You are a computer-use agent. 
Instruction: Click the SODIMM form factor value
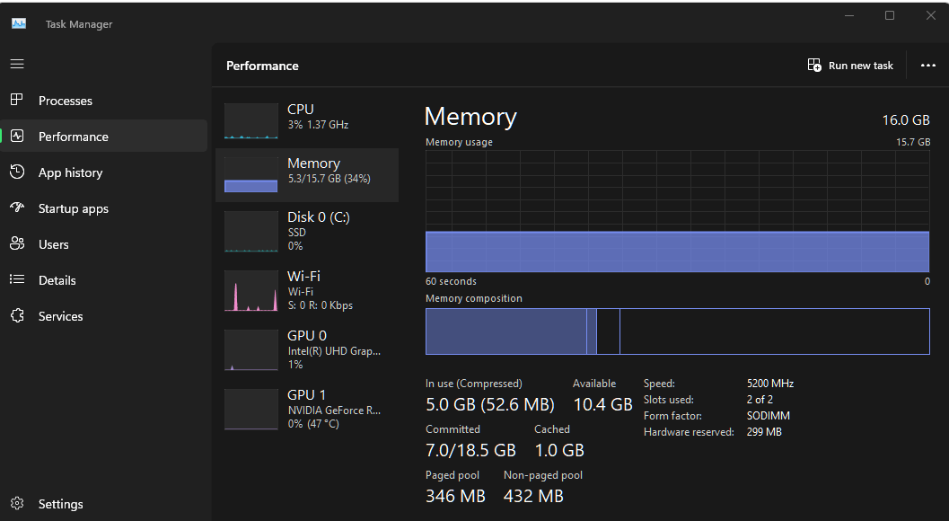point(768,416)
